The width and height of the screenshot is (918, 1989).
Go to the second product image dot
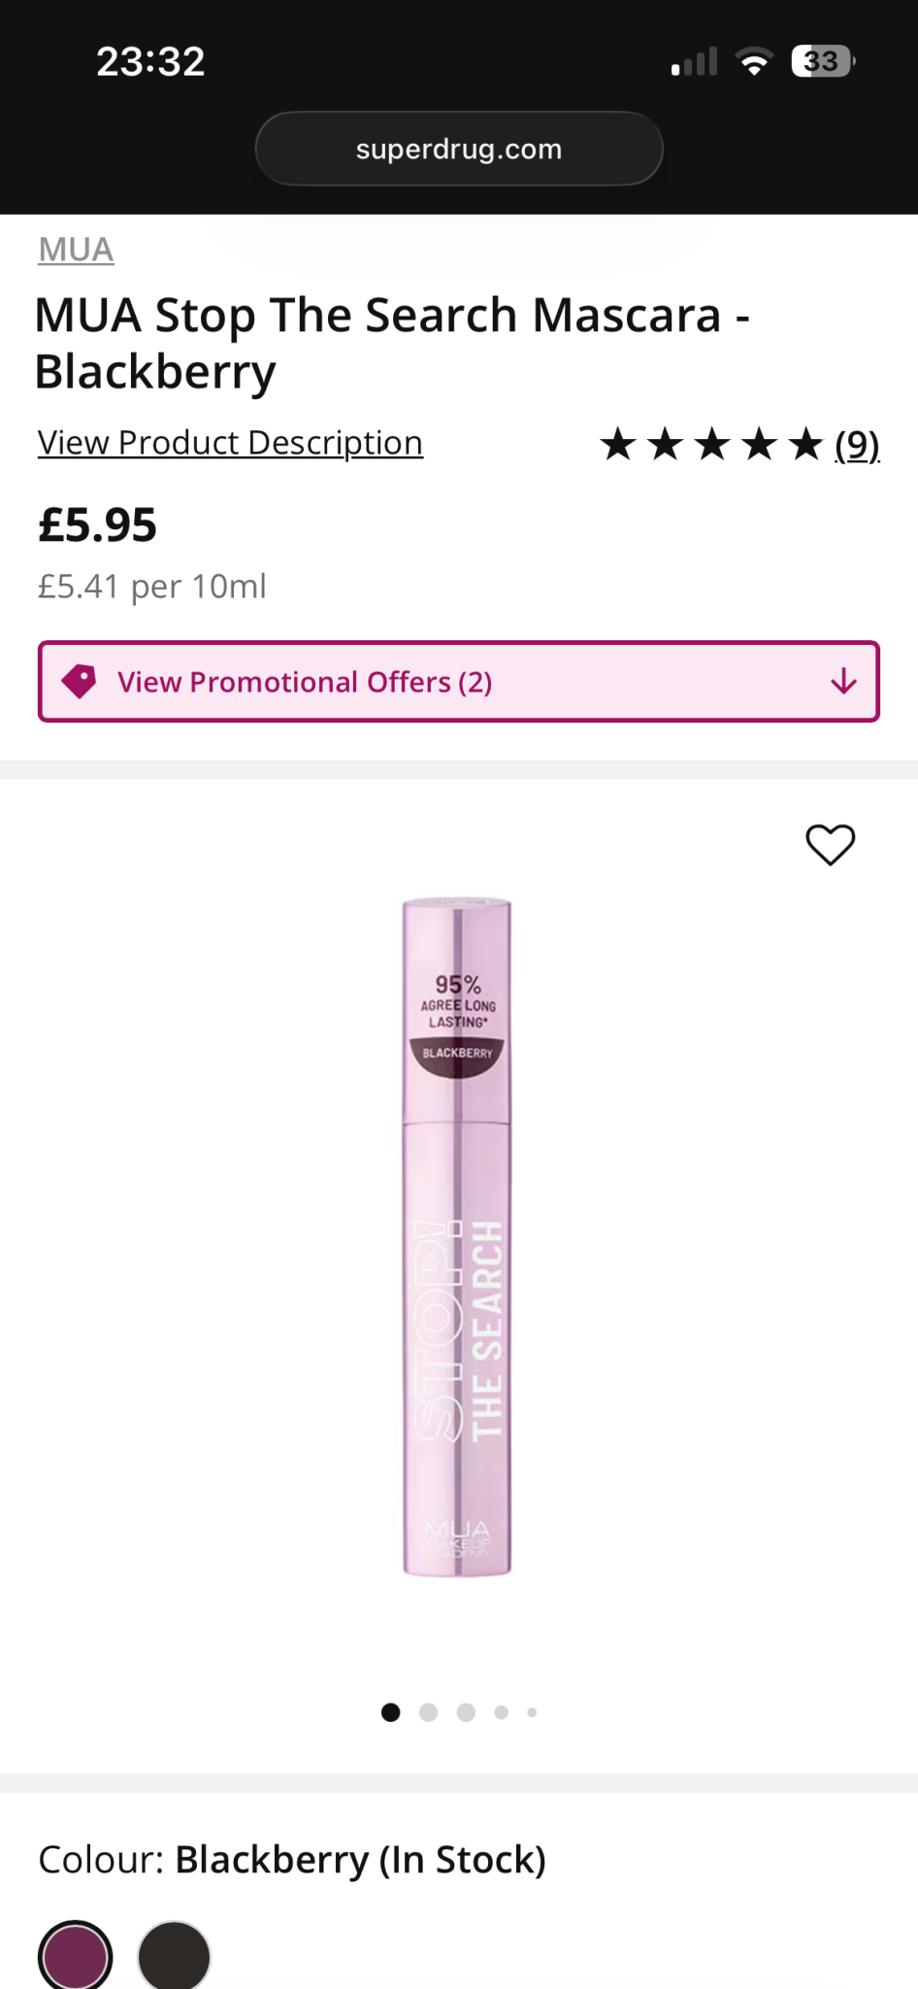tap(428, 1712)
